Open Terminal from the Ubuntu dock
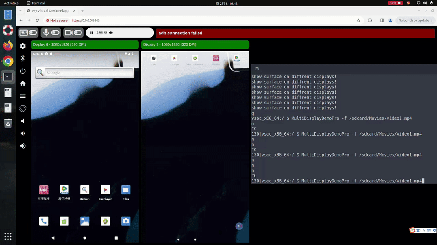Viewport: 437px width, 245px height. 8,77
